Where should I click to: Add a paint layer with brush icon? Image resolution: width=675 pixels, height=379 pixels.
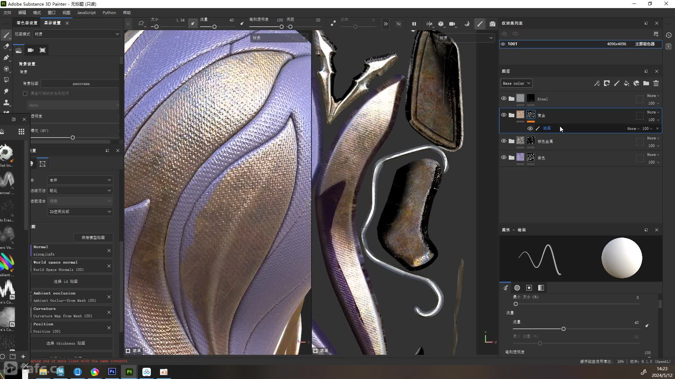coord(617,83)
